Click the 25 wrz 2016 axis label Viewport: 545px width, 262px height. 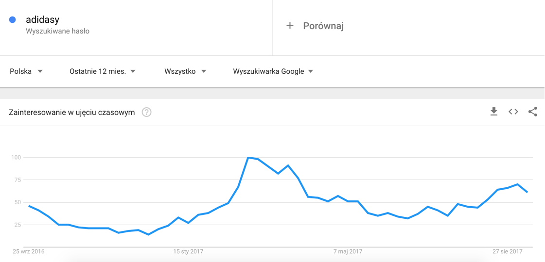(29, 251)
